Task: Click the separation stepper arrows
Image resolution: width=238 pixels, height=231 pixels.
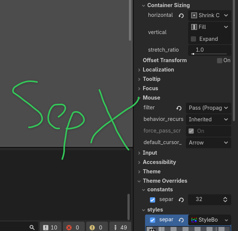Action: pyautogui.click(x=225, y=200)
